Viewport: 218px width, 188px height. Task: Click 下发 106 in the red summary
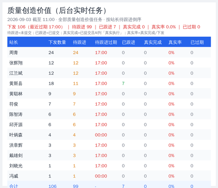point(17,27)
